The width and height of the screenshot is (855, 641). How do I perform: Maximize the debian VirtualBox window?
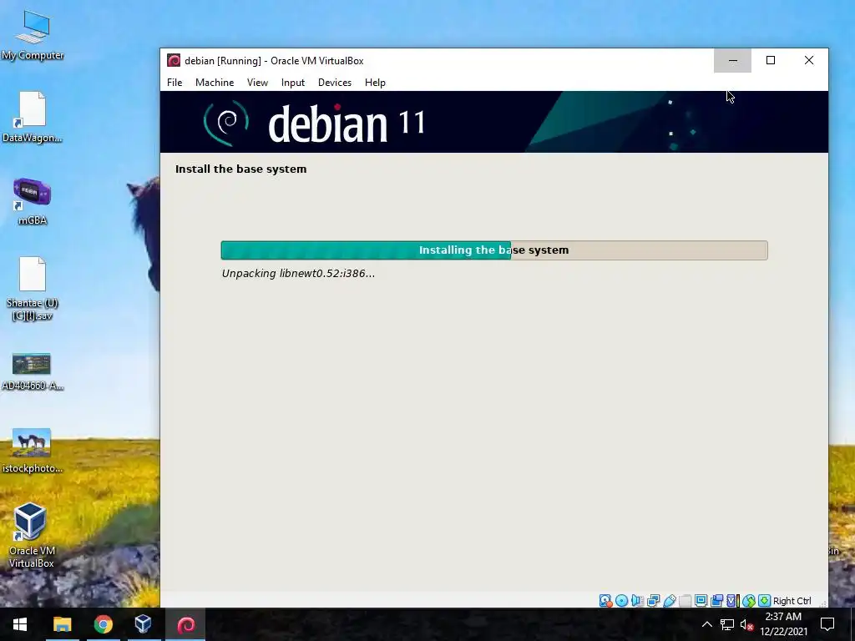[x=771, y=60]
